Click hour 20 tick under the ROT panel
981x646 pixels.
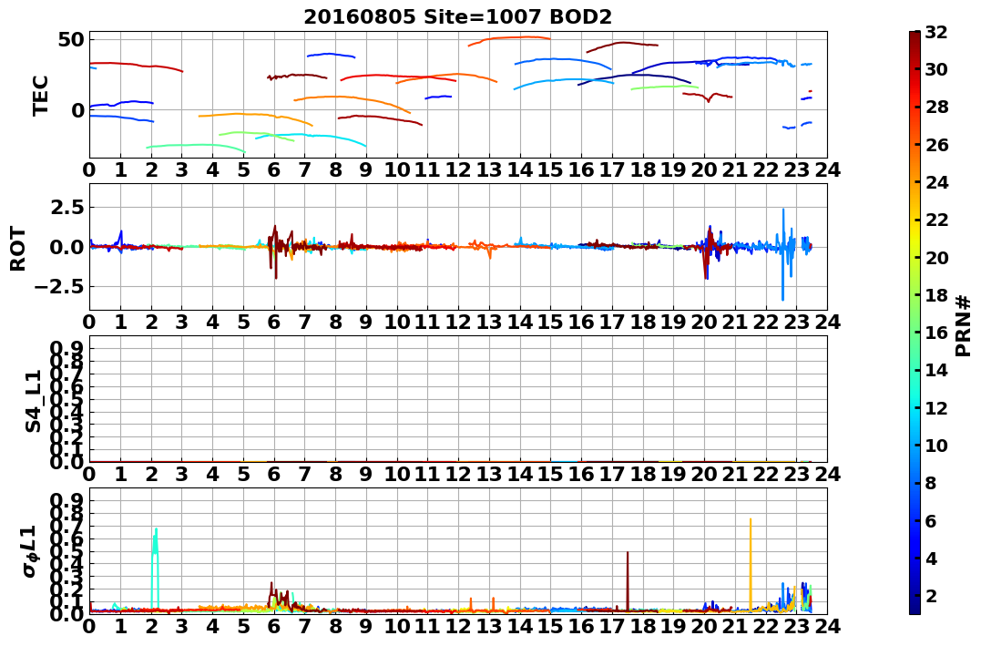[x=704, y=323]
